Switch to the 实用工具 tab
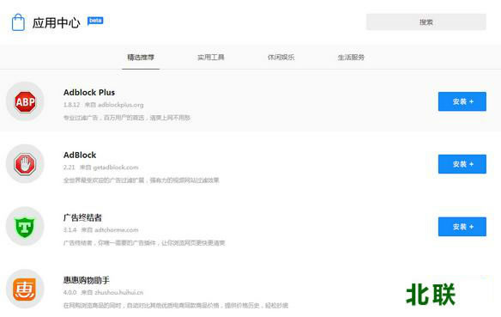The width and height of the screenshot is (501, 317). (211, 58)
